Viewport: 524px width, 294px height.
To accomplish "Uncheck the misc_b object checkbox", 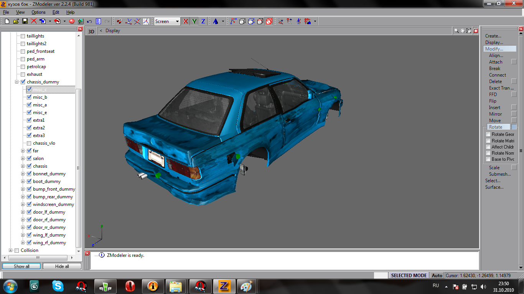I will 29,97.
